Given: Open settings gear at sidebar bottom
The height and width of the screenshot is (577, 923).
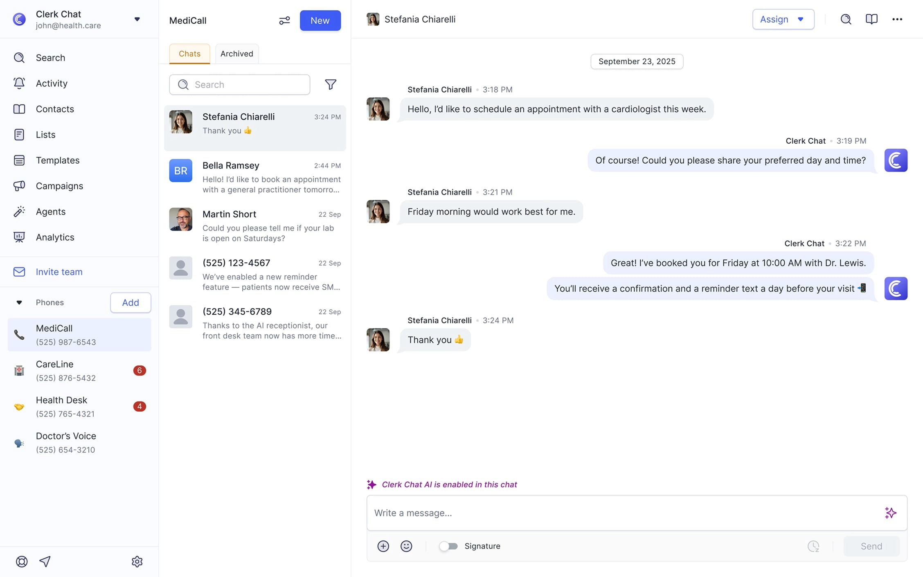Looking at the screenshot, I should click(x=137, y=561).
